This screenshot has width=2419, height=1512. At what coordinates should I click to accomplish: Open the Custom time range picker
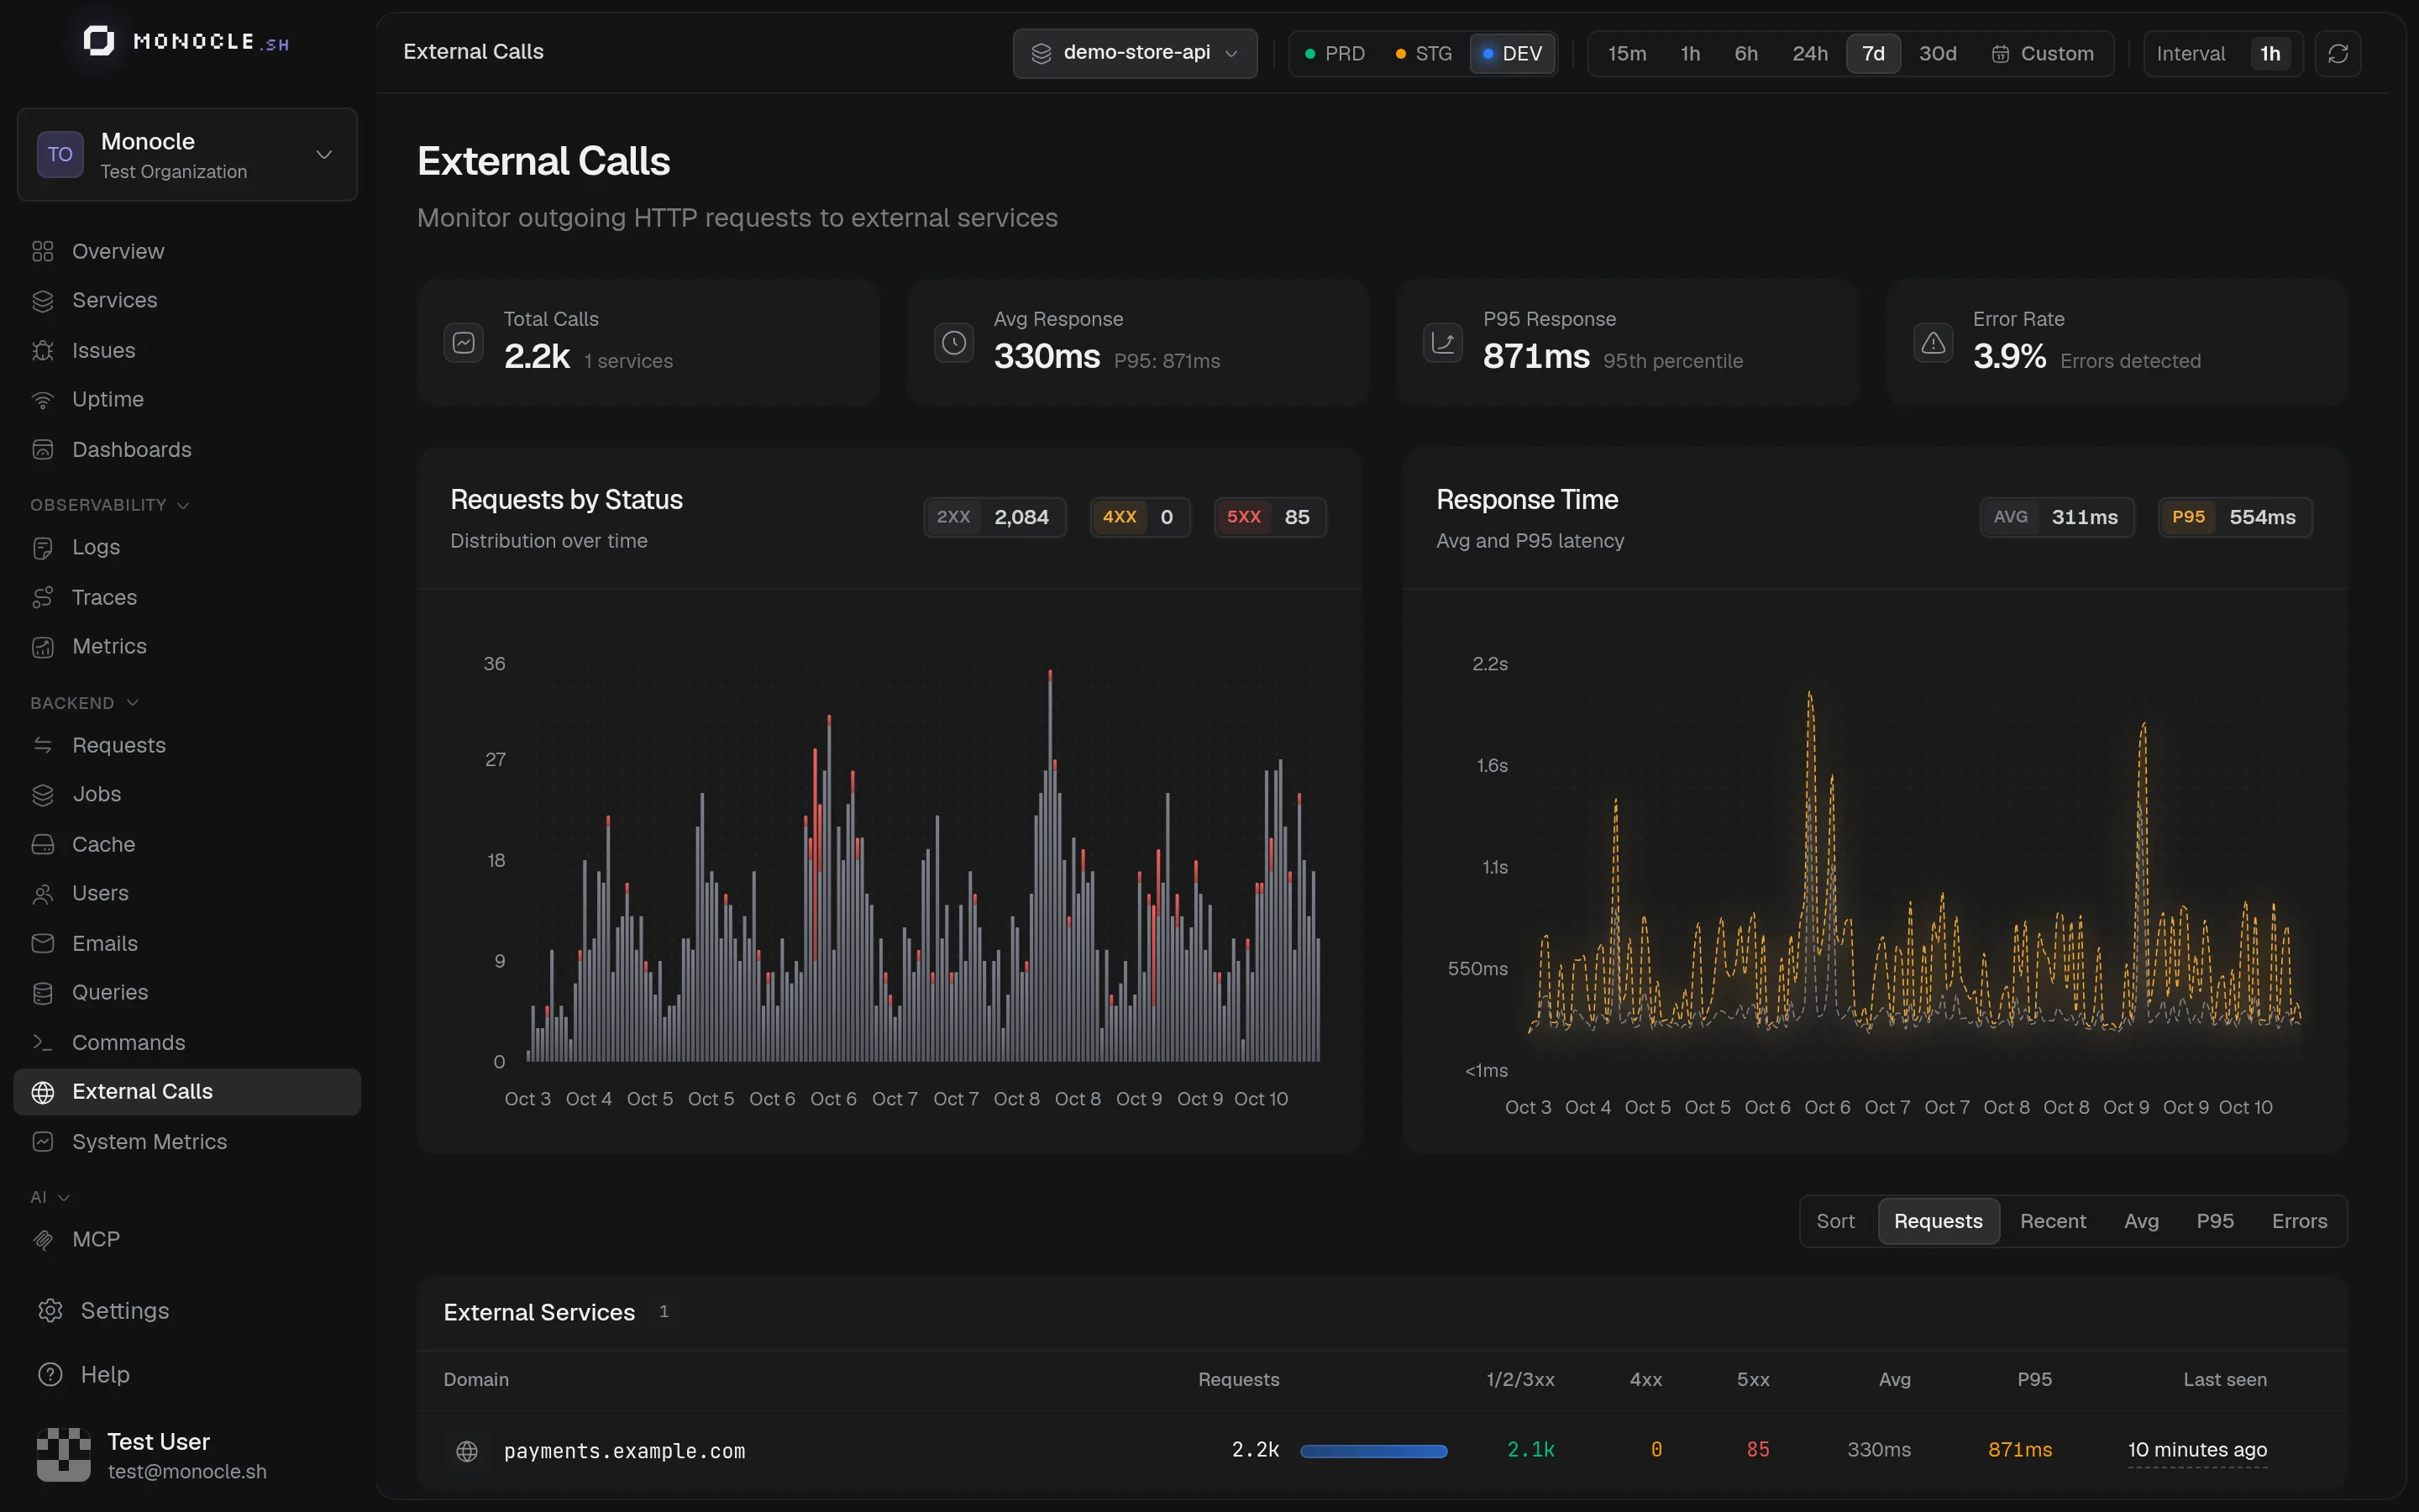click(x=2042, y=53)
